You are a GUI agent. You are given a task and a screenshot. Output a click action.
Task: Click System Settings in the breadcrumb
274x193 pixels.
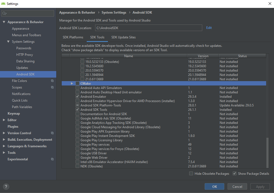[114, 13]
